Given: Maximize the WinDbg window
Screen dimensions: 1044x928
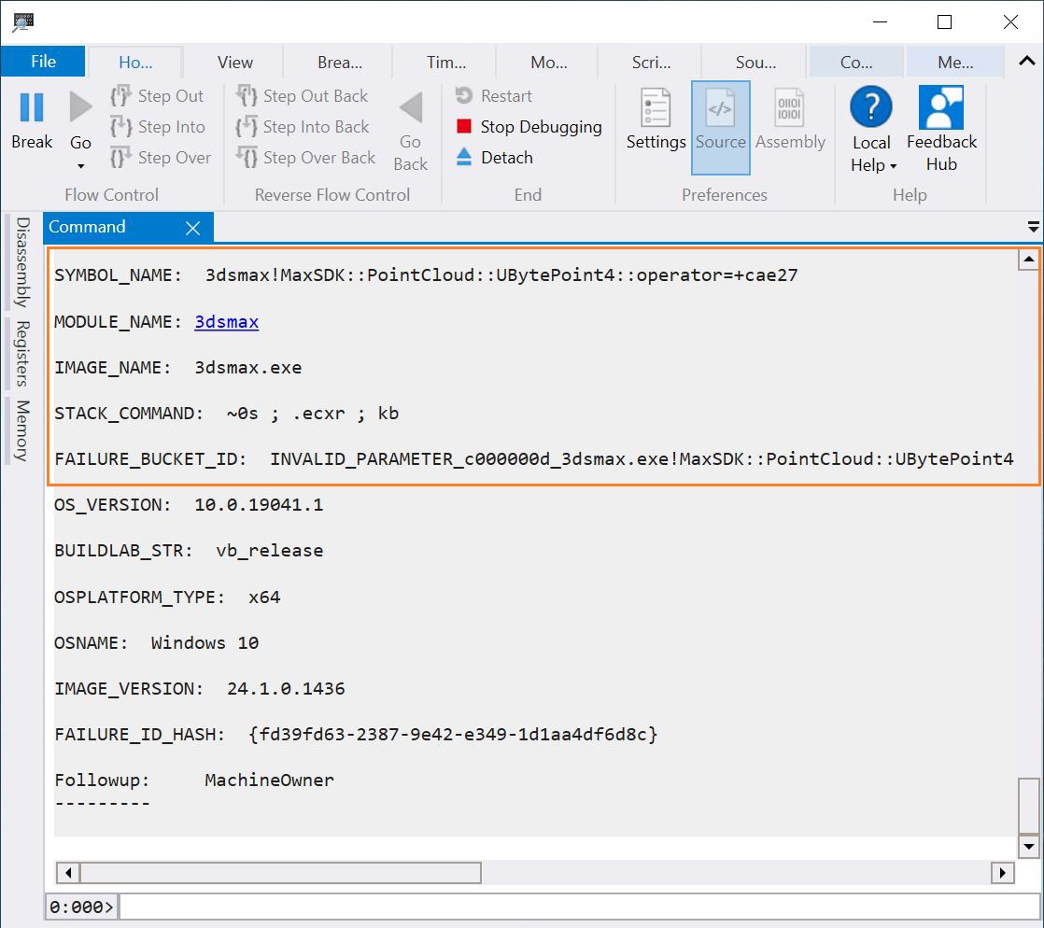Looking at the screenshot, I should (x=944, y=22).
